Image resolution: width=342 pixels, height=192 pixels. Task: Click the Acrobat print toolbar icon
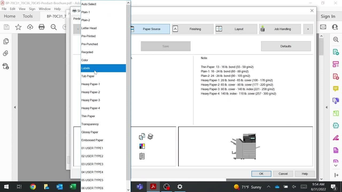tap(41, 27)
